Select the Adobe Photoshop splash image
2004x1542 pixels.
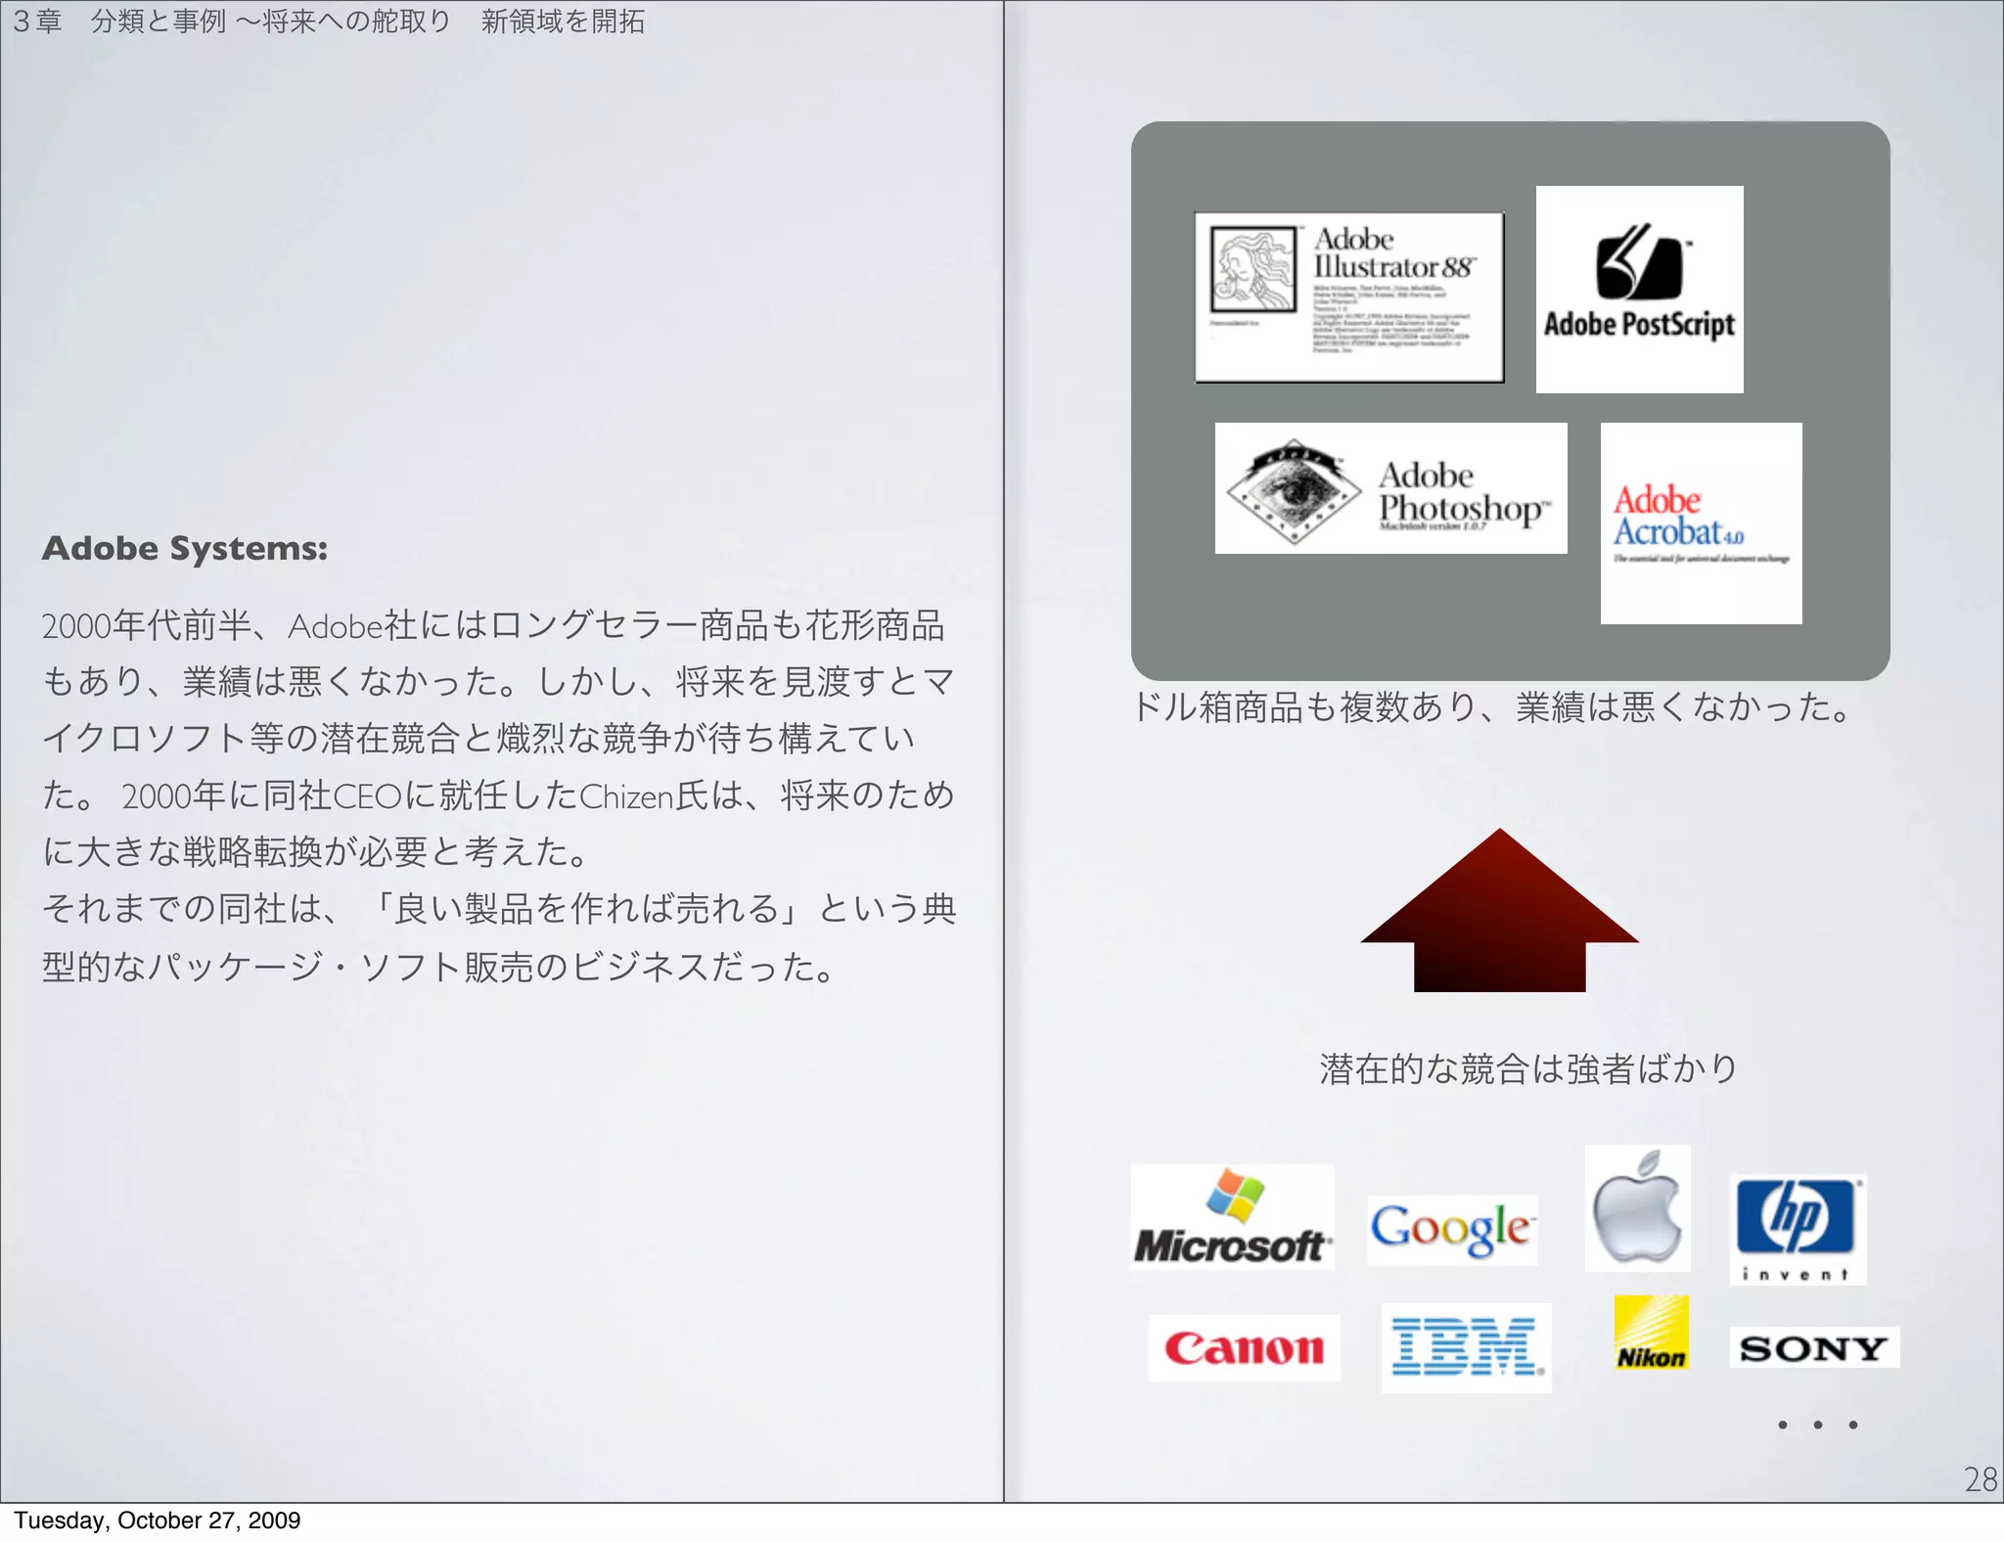[1390, 488]
